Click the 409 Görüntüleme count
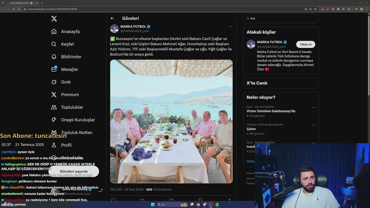This screenshot has width=370, height=208. point(159,190)
